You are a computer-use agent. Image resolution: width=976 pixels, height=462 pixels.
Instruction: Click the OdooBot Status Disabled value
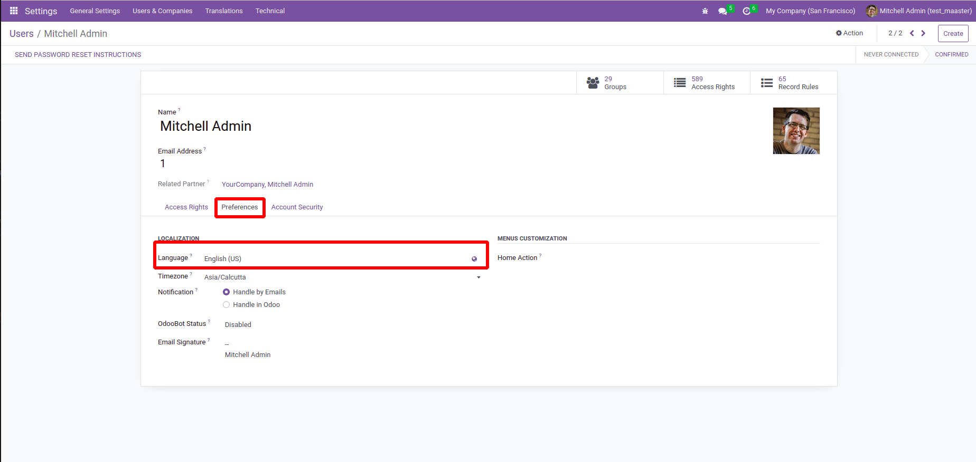(x=238, y=325)
